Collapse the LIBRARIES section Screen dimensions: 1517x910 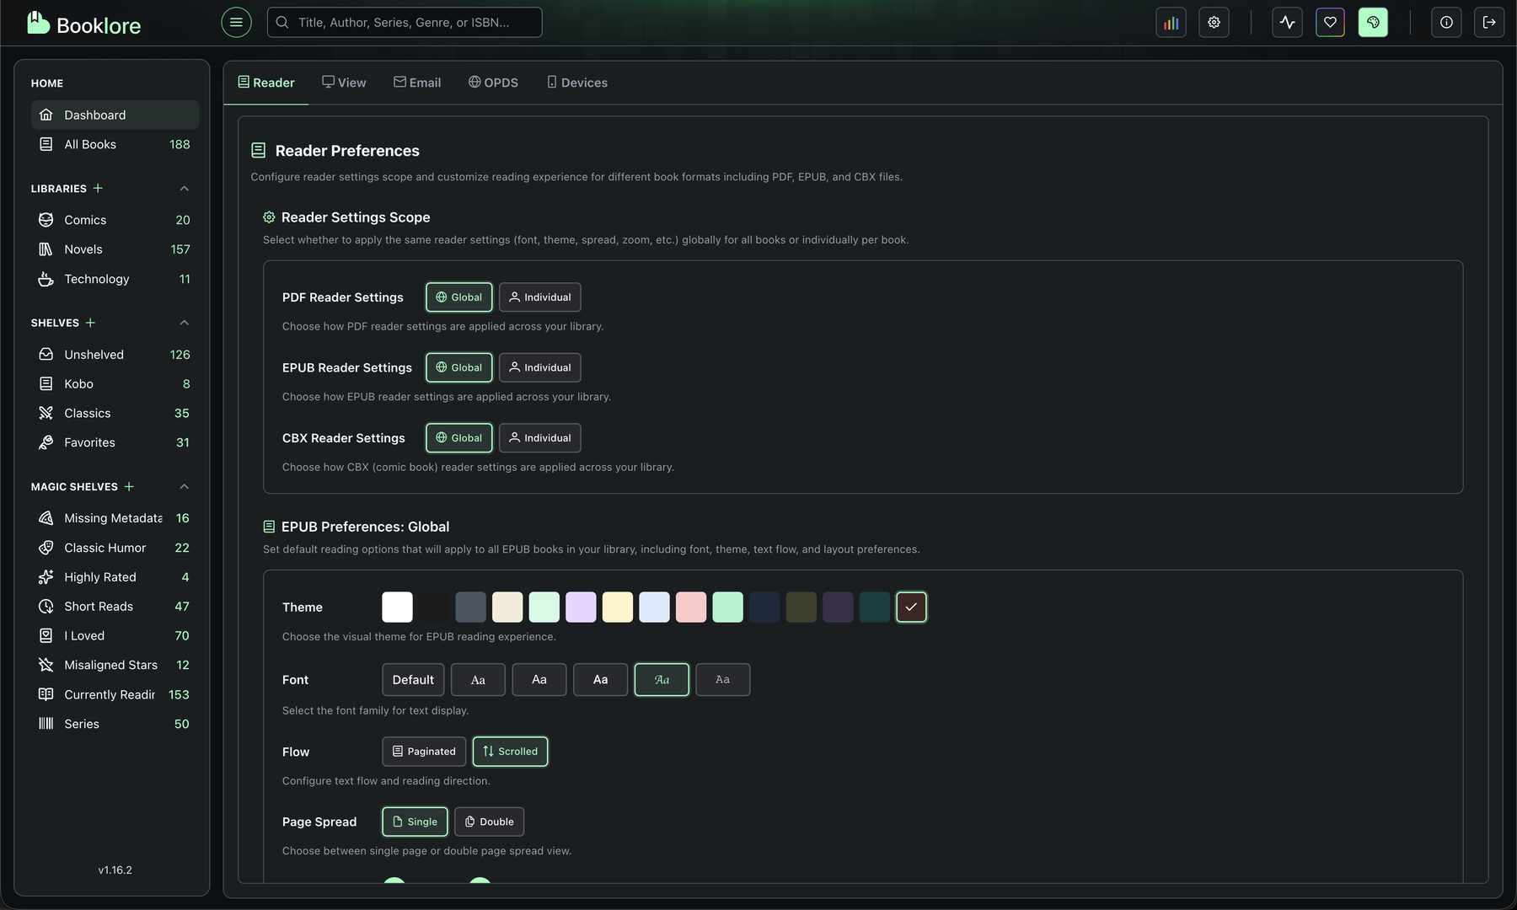[x=184, y=188]
